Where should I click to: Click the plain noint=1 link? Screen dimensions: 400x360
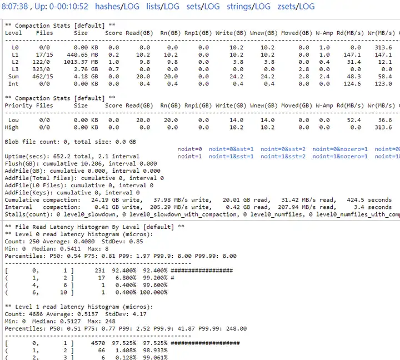coord(190,157)
